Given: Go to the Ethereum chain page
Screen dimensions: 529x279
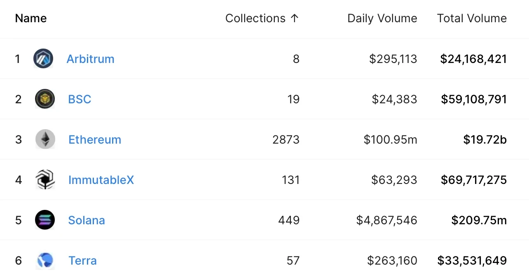Looking at the screenshot, I should click(95, 139).
